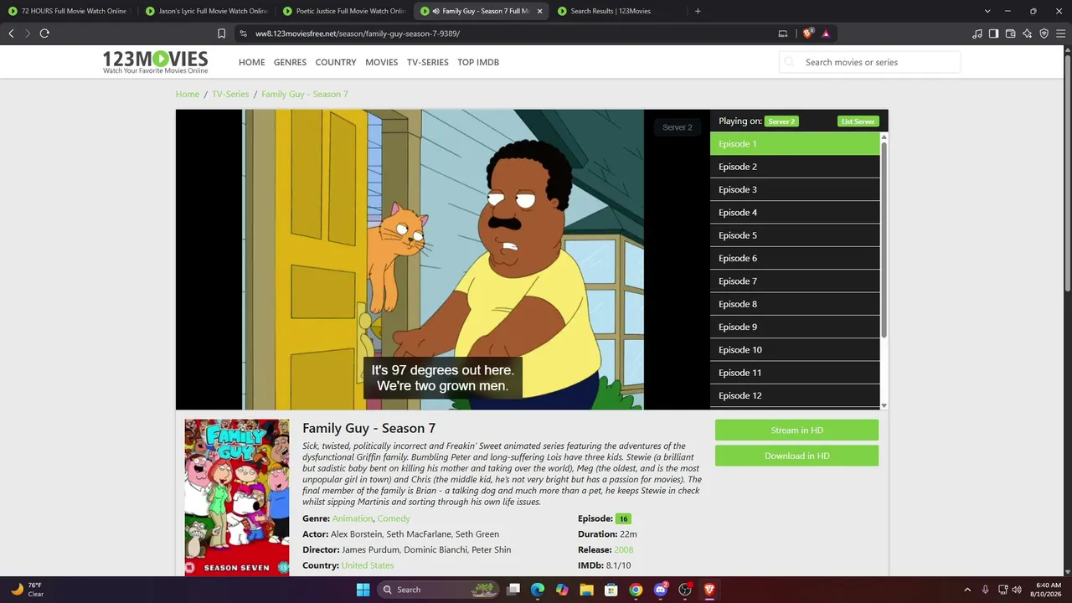1072x603 pixels.
Task: Close the Family Guy Season 7 tab
Action: (539, 11)
